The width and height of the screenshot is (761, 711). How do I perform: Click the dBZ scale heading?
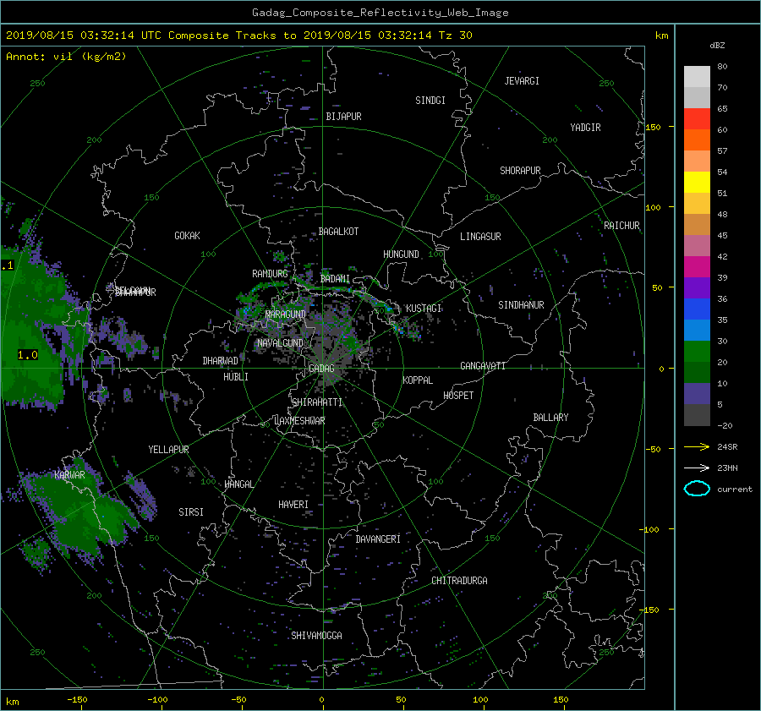click(717, 46)
